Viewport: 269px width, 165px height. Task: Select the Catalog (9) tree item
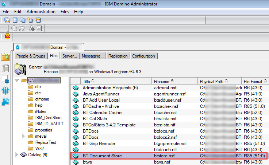point(38,155)
